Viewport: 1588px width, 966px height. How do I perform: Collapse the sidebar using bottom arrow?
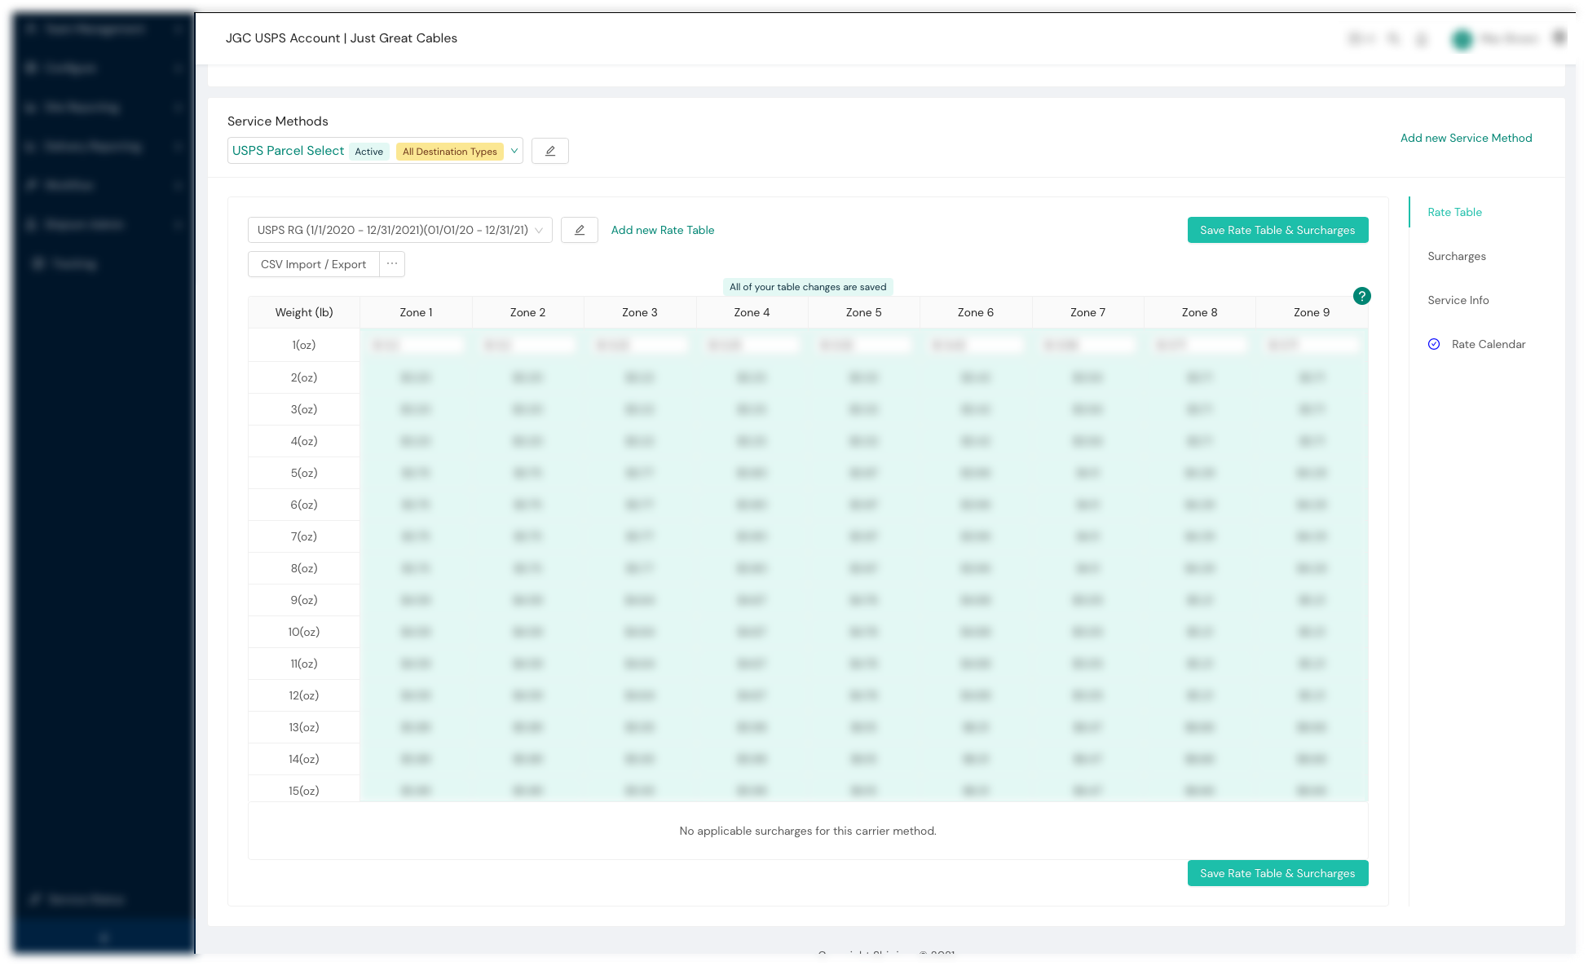coord(104,937)
